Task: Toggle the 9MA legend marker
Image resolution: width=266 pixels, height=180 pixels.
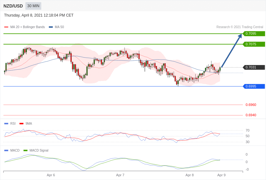Action: tap(21, 124)
